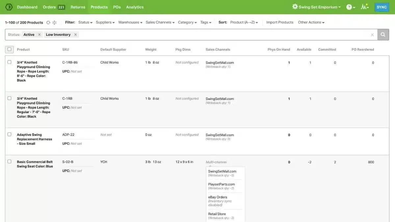Click the magnifier search button
Screen dimensions: 395x222
(383, 35)
